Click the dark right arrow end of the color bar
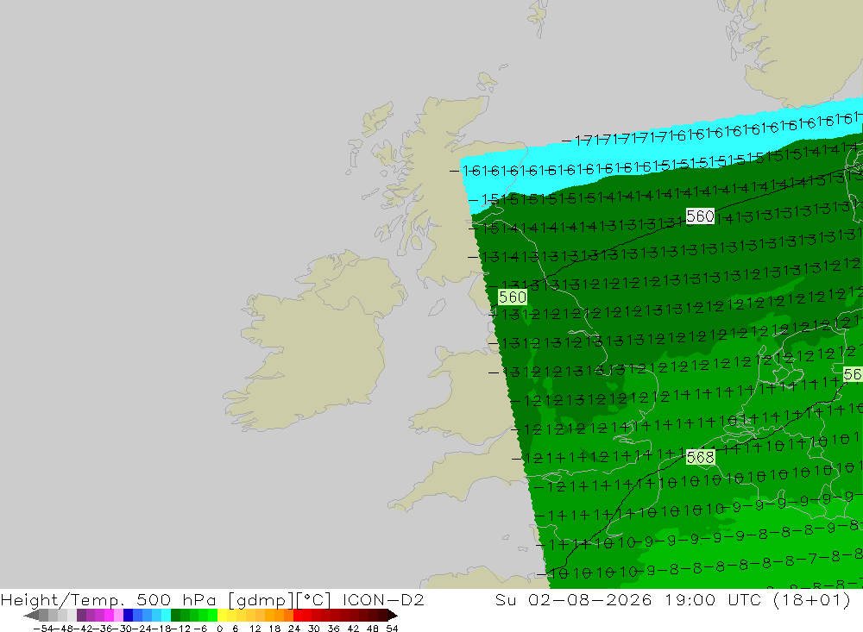 393,615
